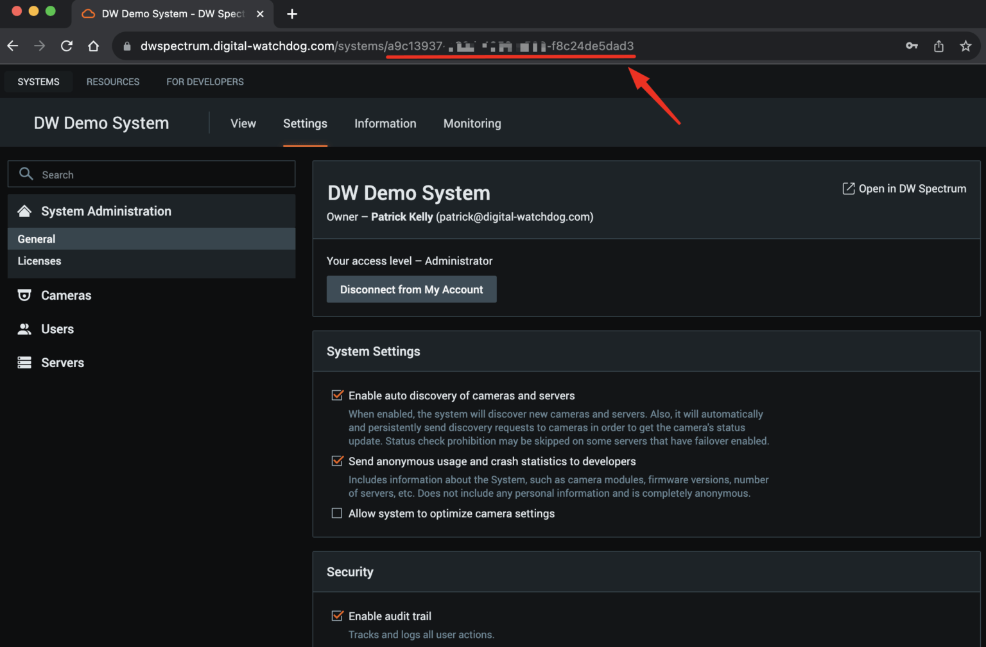Enable allow system to optimize camera settings

[x=337, y=513]
